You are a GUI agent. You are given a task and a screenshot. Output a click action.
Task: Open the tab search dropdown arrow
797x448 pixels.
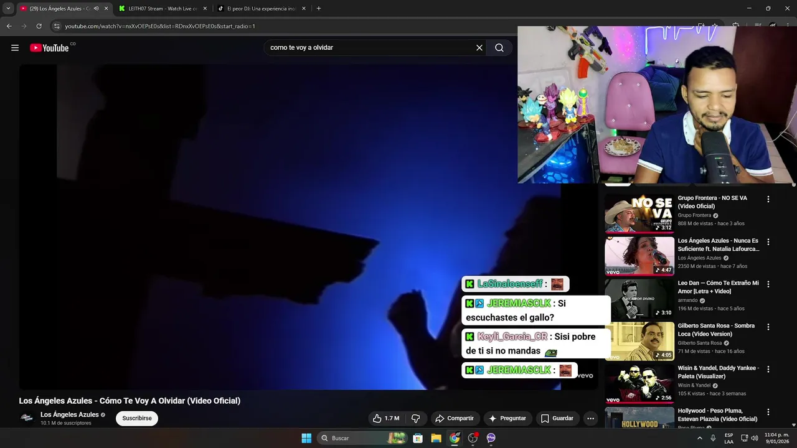click(x=8, y=9)
